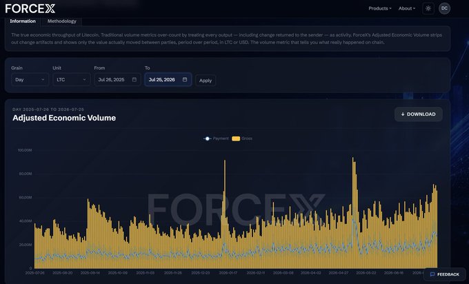
Task: Open the DC user avatar menu
Action: tap(444, 8)
